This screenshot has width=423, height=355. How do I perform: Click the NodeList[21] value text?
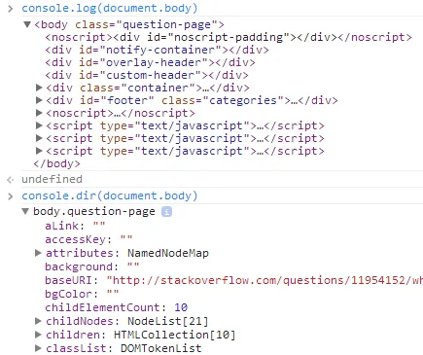(x=168, y=321)
